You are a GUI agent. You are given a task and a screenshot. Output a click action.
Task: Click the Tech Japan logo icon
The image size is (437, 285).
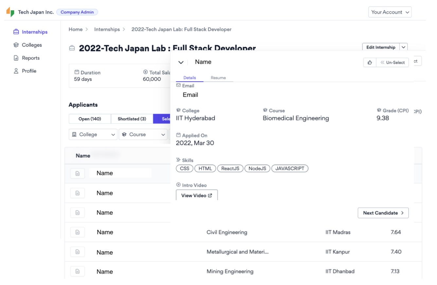[10, 12]
